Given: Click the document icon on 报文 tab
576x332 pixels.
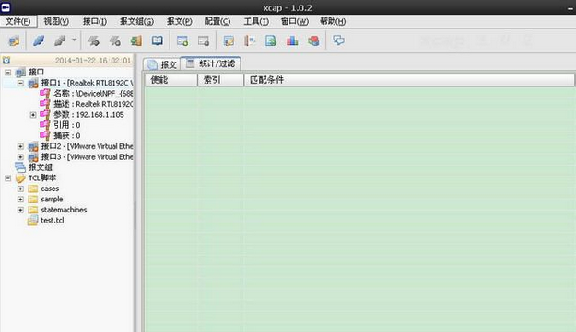Looking at the screenshot, I should [x=152, y=65].
